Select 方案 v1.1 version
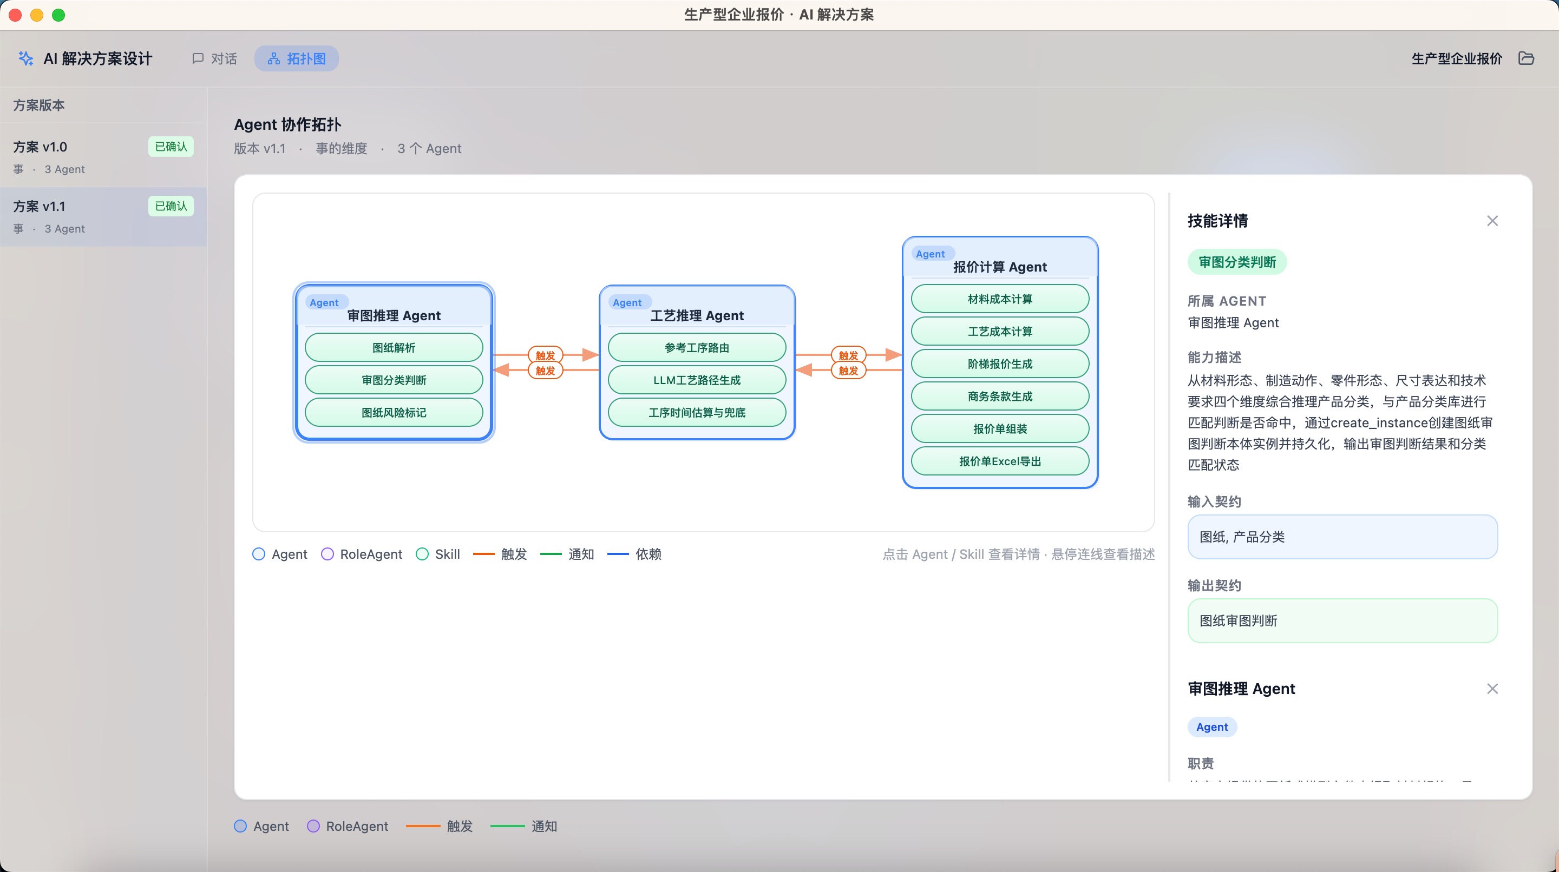The image size is (1559, 872). pyautogui.click(x=103, y=216)
